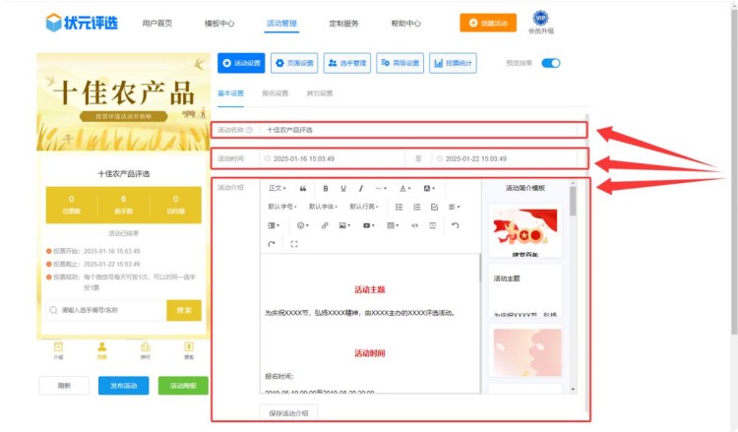Click the VIP 会员升级 badge
The image size is (738, 432).
pyautogui.click(x=540, y=22)
